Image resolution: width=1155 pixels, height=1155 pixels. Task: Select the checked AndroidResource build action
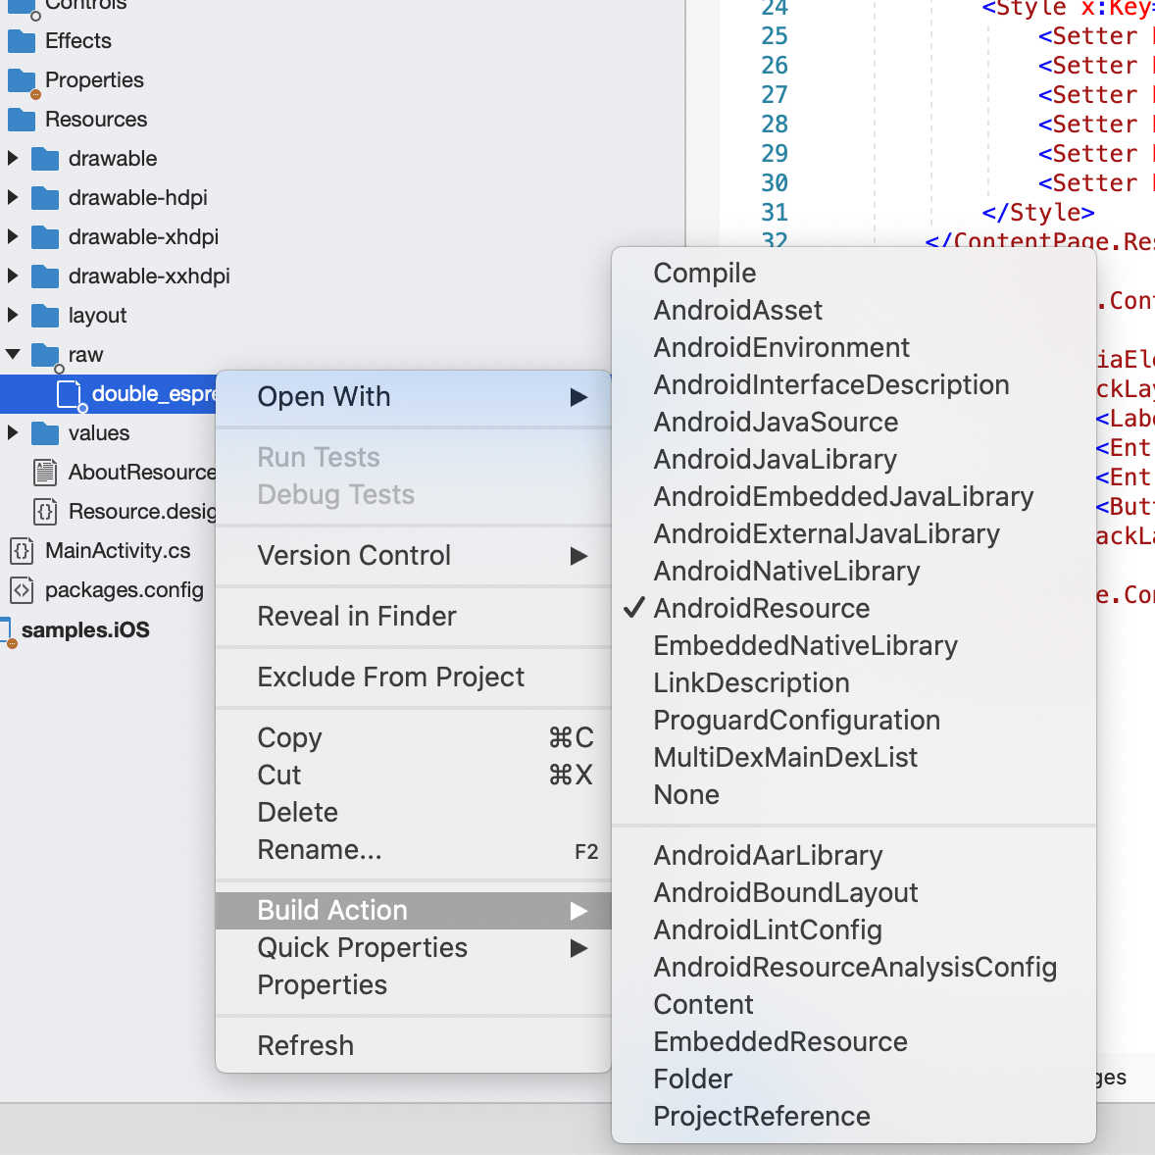pos(761,609)
